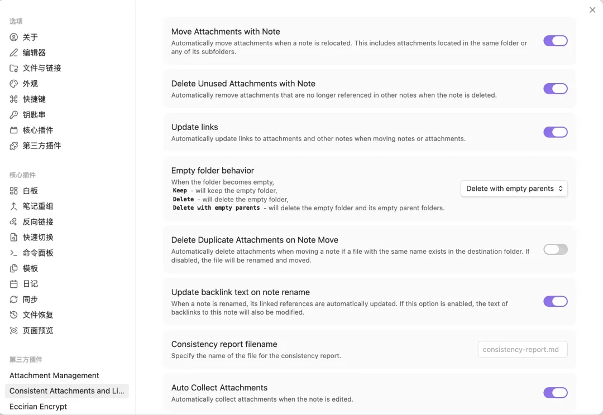This screenshot has width=603, height=415.
Task: Click the 命令面板 terminal icon
Action: (x=14, y=253)
